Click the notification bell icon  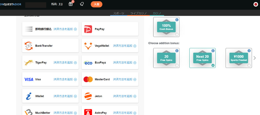click(x=82, y=4)
